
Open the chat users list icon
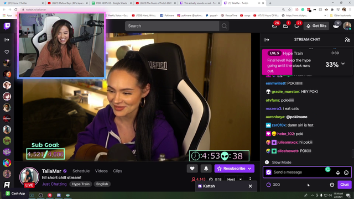[347, 40]
